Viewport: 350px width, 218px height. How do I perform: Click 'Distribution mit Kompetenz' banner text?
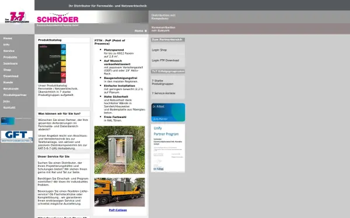[x=163, y=17]
